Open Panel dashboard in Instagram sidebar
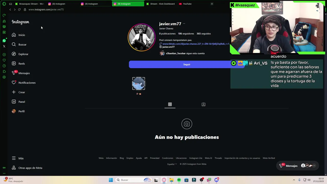This screenshot has width=327, height=184. [x=18, y=102]
